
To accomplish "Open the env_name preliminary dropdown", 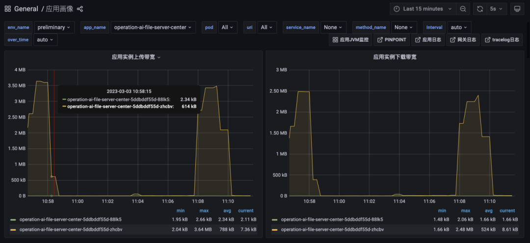I will [x=54, y=27].
